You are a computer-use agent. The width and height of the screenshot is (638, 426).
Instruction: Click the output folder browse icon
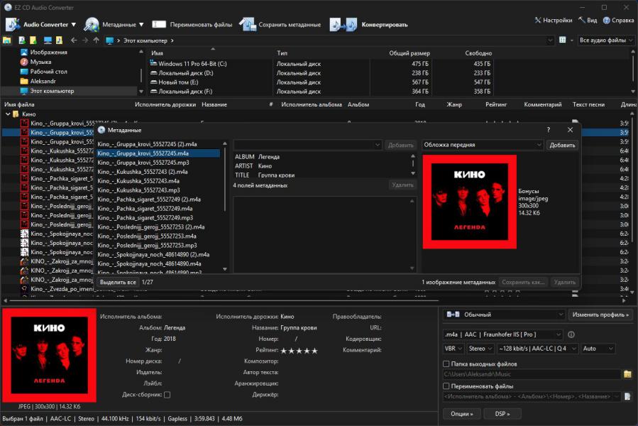627,374
